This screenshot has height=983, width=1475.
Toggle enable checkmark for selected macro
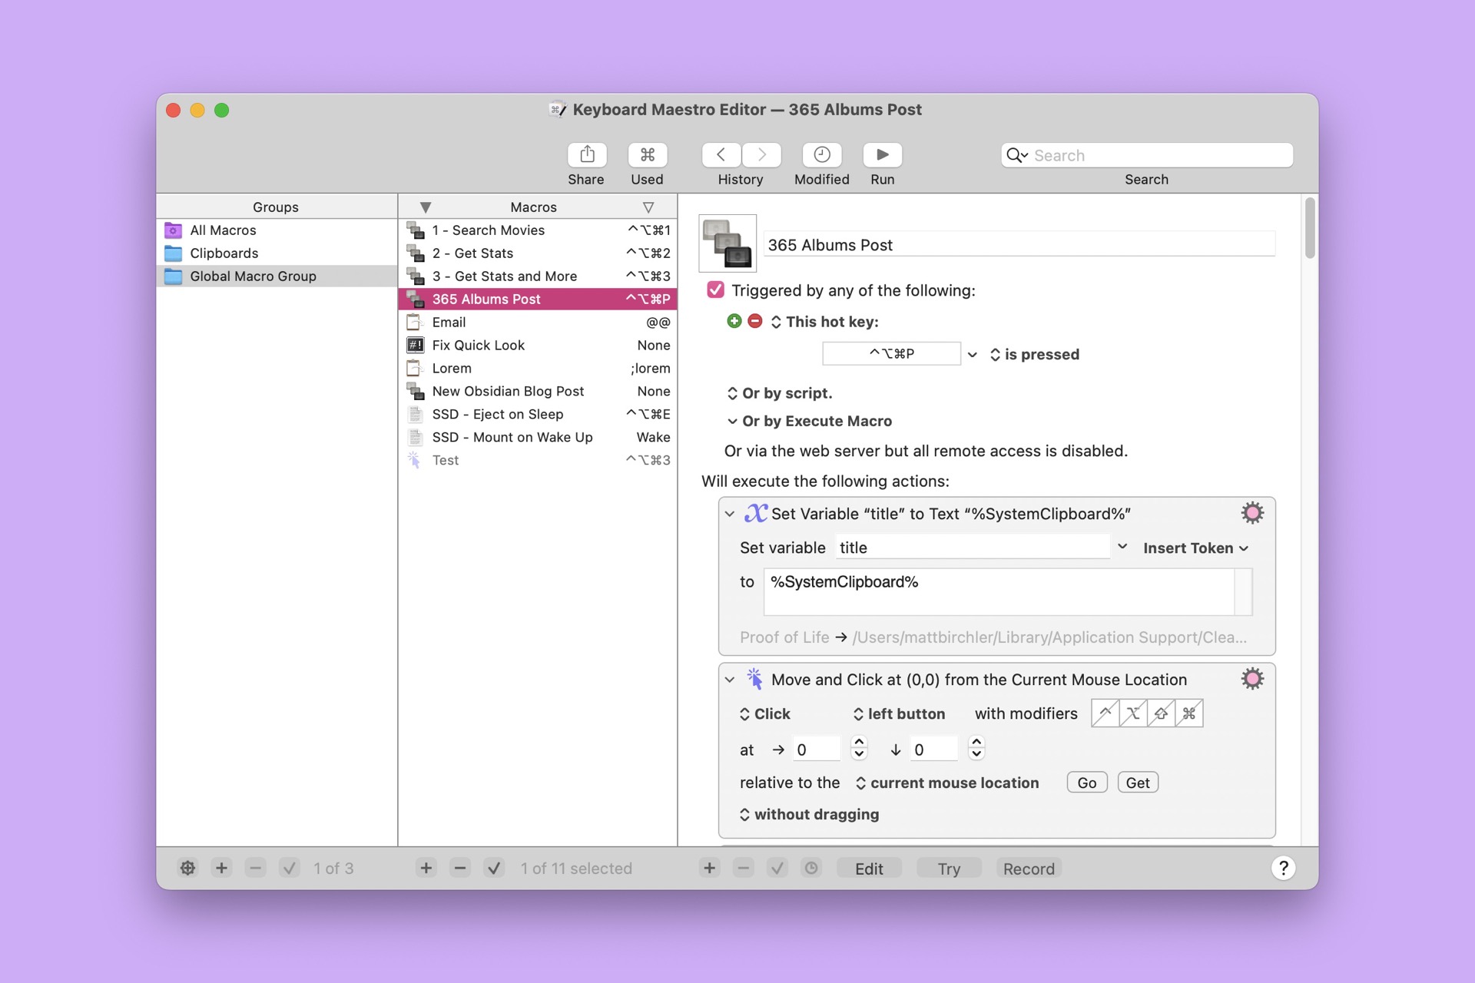click(494, 868)
